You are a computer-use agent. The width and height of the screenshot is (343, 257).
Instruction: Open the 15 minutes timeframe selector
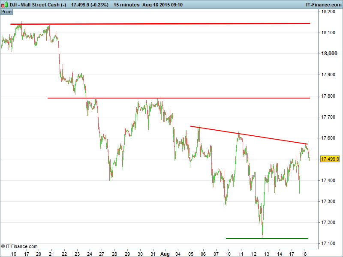(126, 5)
